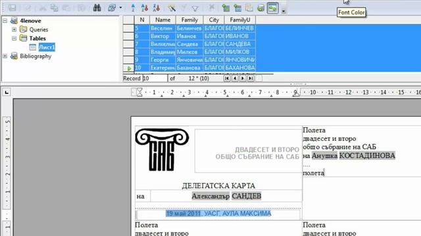Click the 'Анушка' field in document

(324, 155)
